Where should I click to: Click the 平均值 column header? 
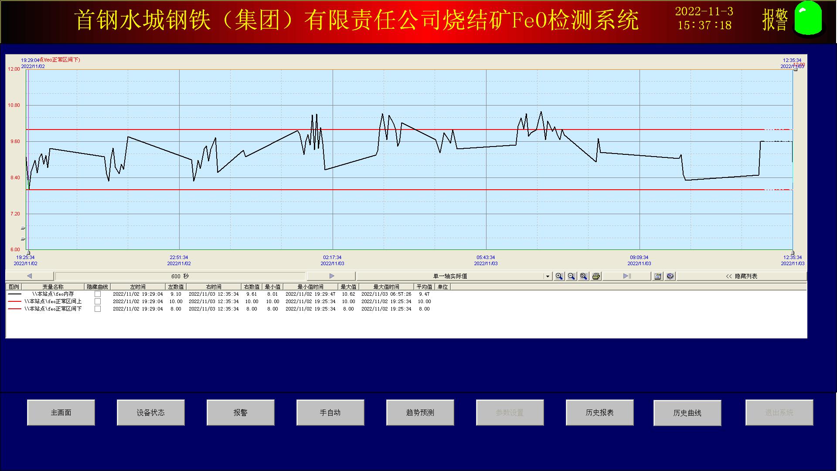click(x=425, y=287)
